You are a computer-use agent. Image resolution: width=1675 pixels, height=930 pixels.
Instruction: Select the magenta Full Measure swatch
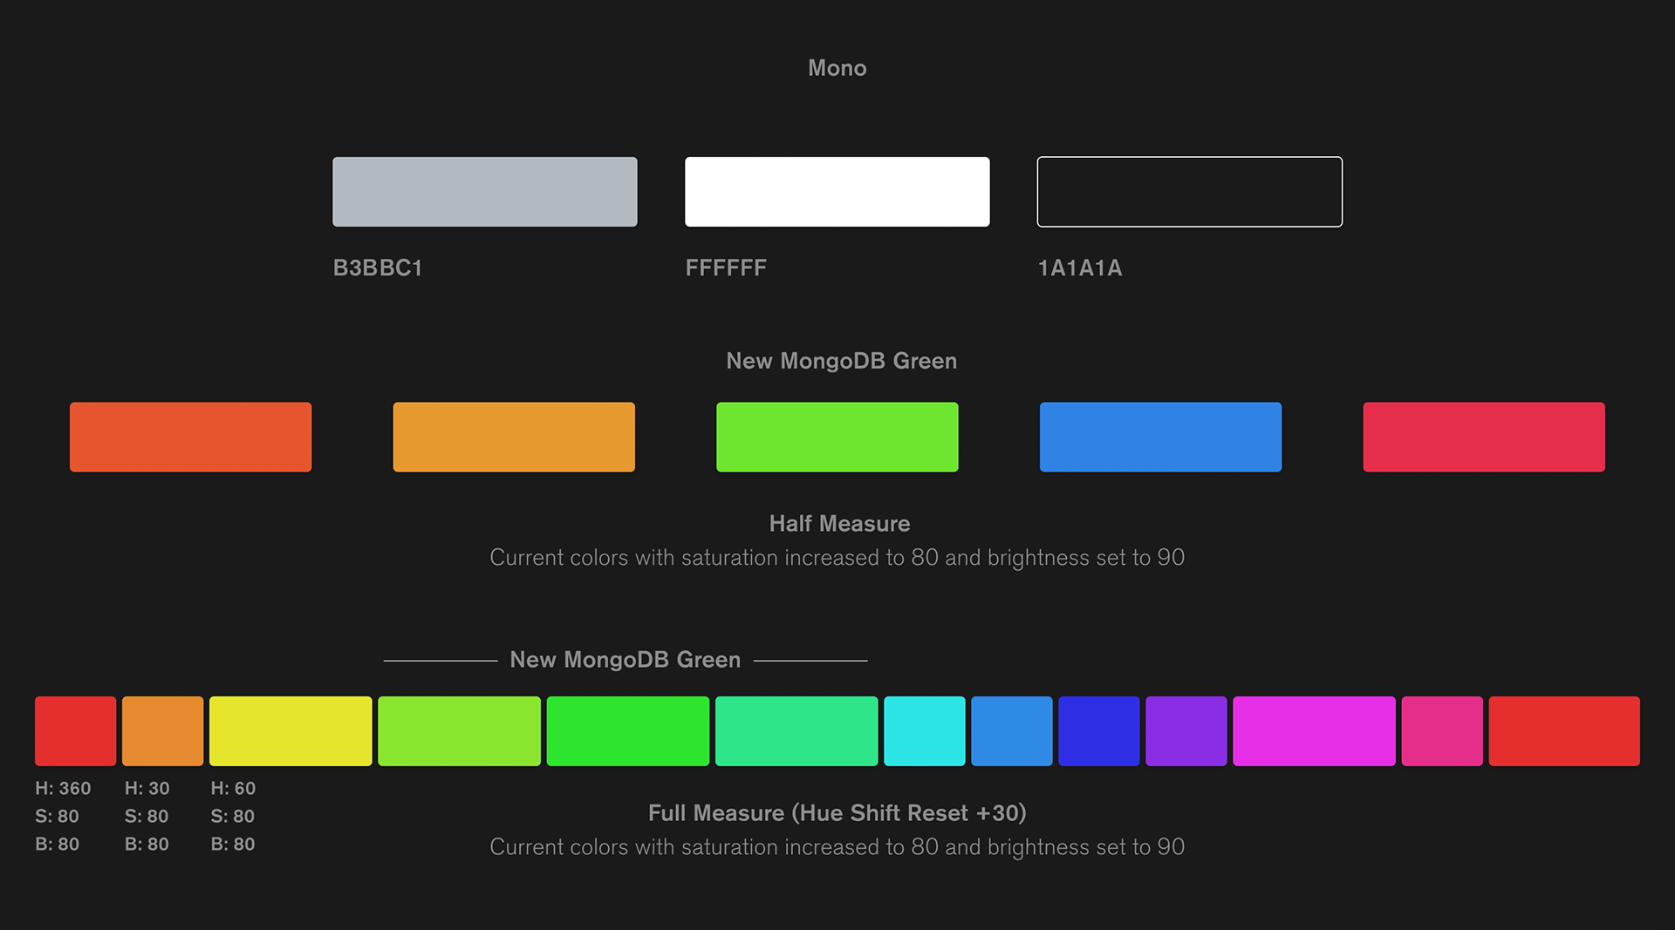tap(1314, 731)
